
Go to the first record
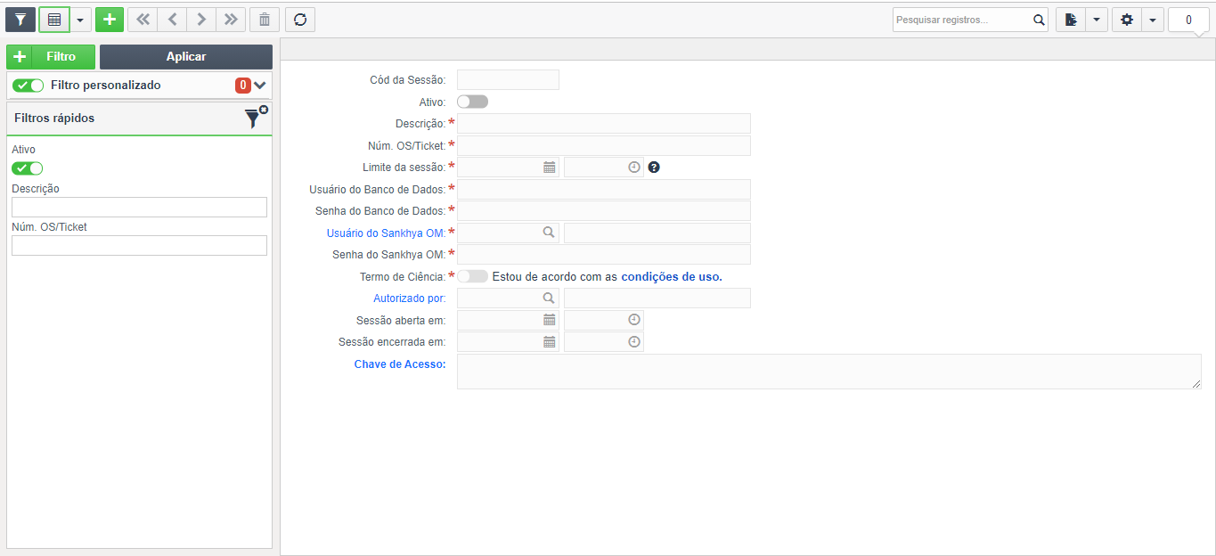(143, 20)
